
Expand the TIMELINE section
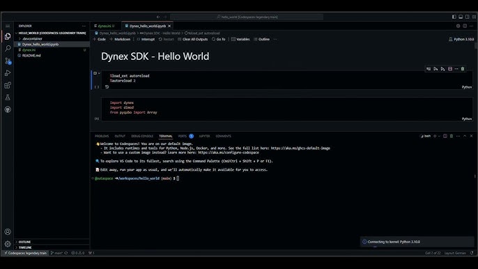pos(25,247)
